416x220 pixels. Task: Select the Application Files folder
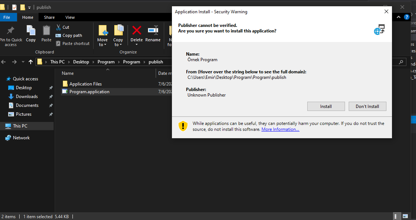pos(86,84)
